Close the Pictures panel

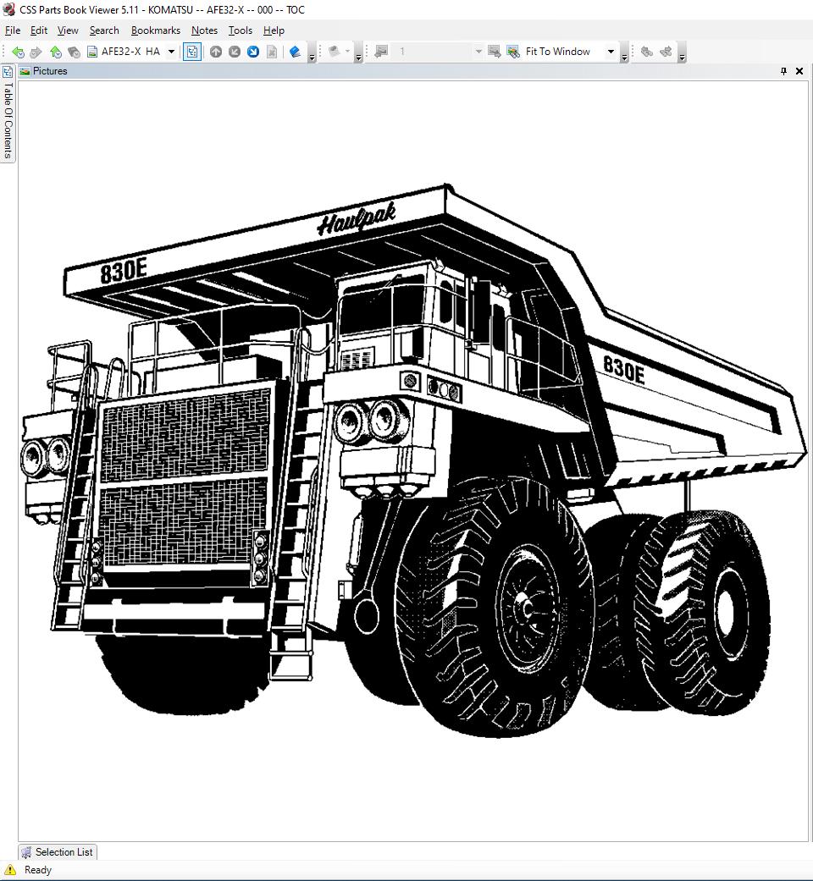pyautogui.click(x=799, y=71)
